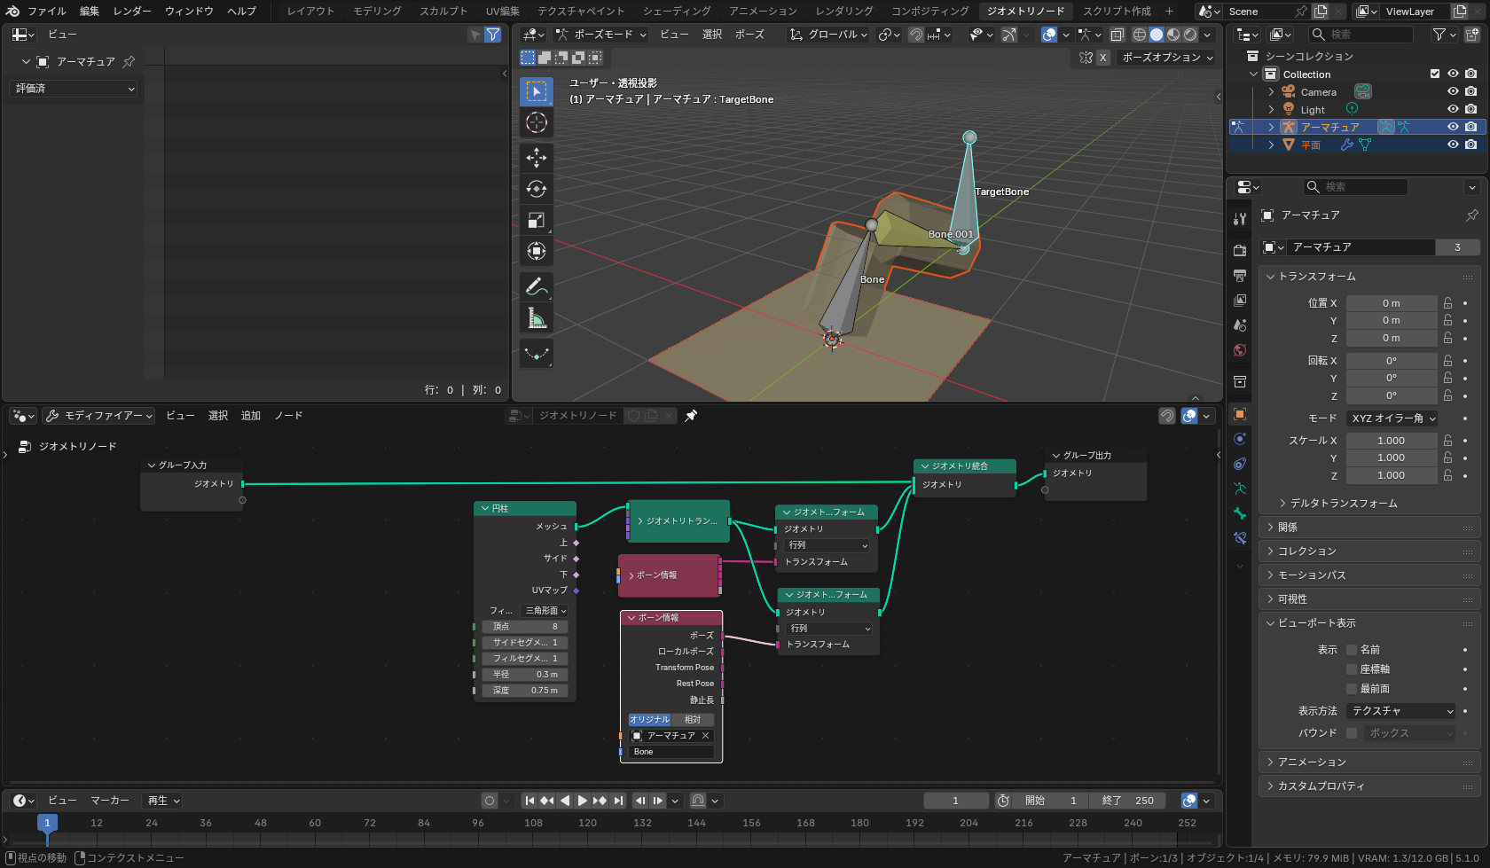Switch to the シェーディング workspace tab
This screenshot has width=1490, height=868.
click(676, 12)
